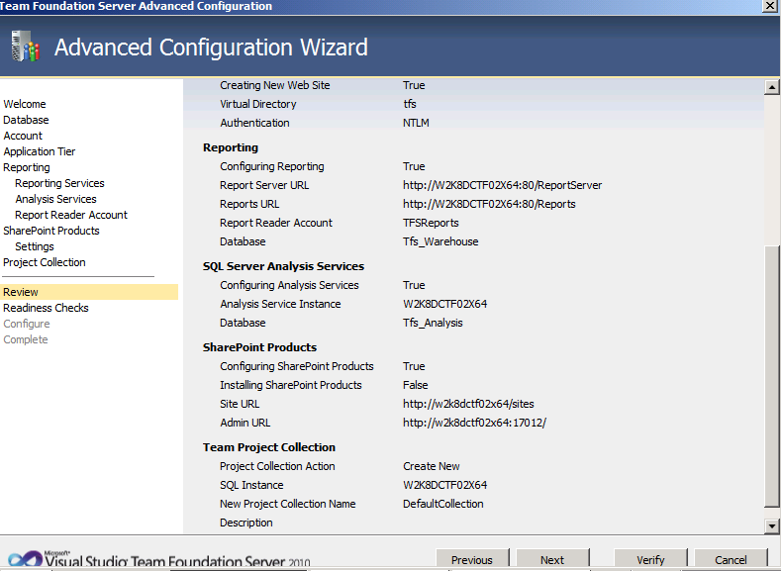The width and height of the screenshot is (781, 571).
Task: Click the disabled Configure step
Action: pos(27,324)
